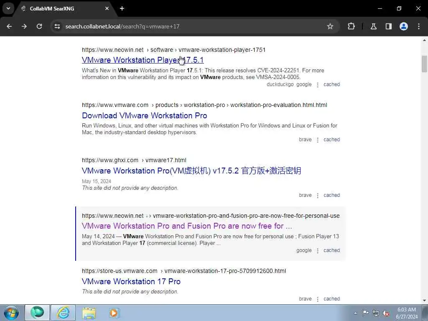This screenshot has height=321, width=428.
Task: Expand options dots for Player 17.5.1 result
Action: point(318,85)
